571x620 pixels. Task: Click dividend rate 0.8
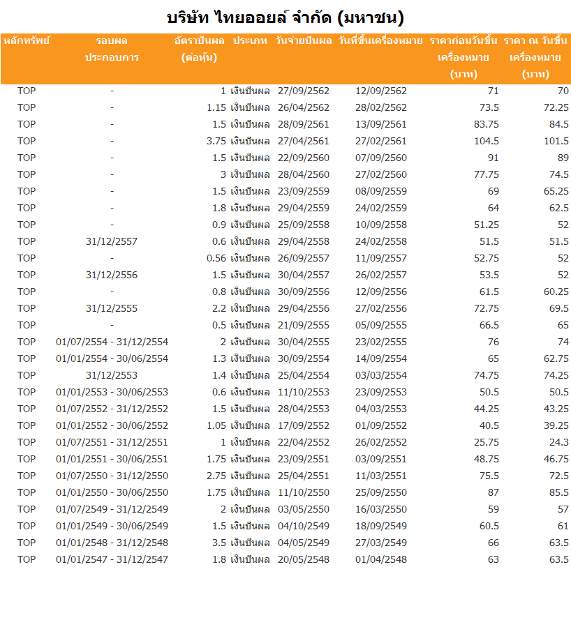(x=219, y=292)
